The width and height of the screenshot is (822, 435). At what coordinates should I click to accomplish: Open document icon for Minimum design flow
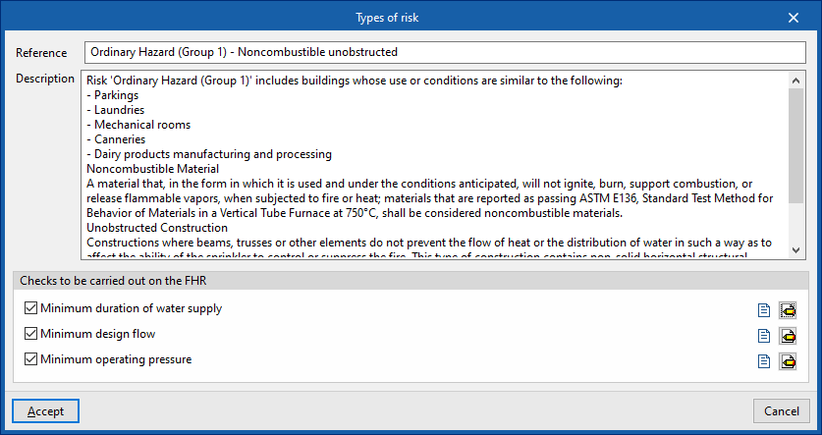tap(764, 336)
